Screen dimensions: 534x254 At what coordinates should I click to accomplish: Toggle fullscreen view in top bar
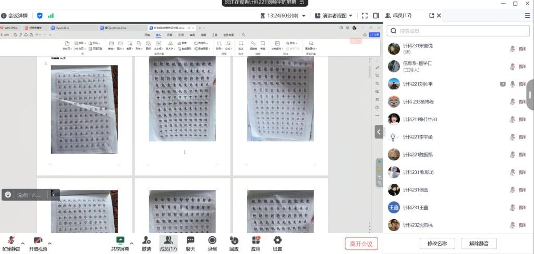365,16
